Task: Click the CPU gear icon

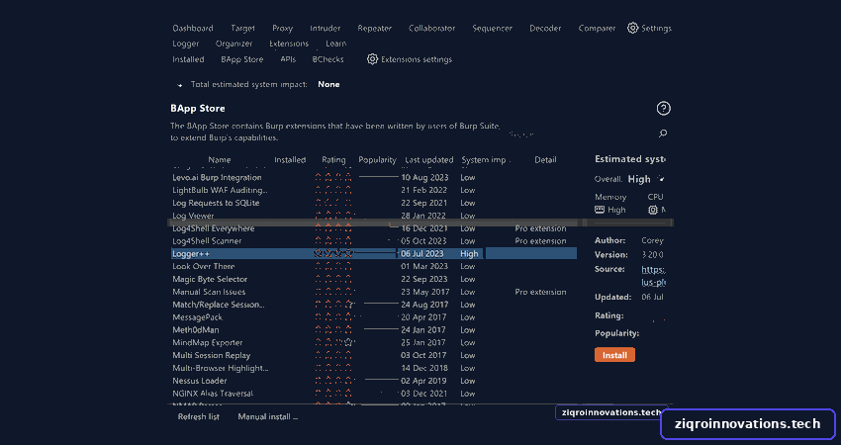Action: click(x=653, y=210)
